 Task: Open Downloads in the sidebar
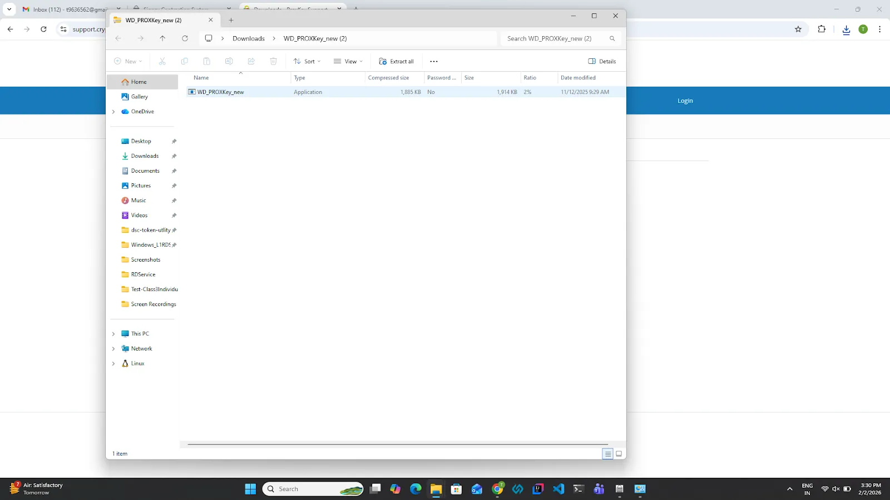[x=145, y=156]
